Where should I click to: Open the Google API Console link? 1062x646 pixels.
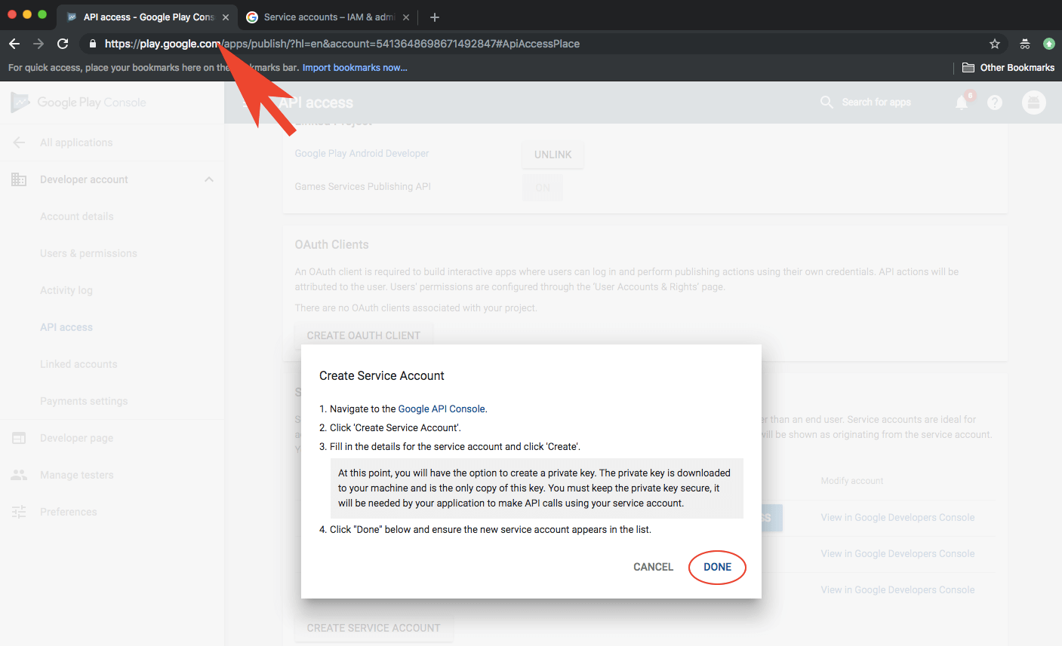coord(442,409)
